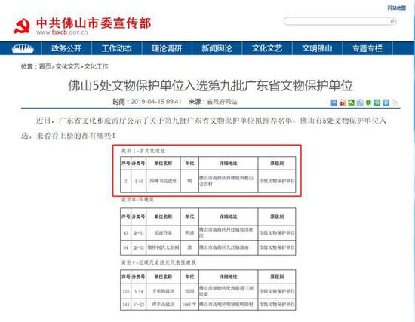Click the caption 类别I-古文化遗址
Screen dimensions: 415x322
point(143,151)
